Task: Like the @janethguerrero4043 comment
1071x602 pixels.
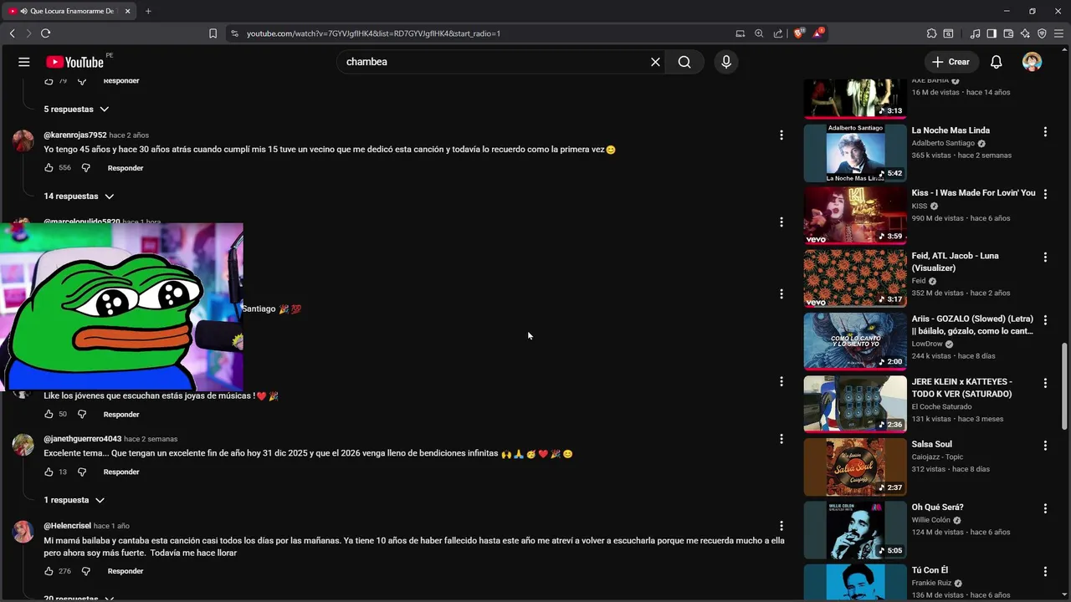Action: click(49, 472)
